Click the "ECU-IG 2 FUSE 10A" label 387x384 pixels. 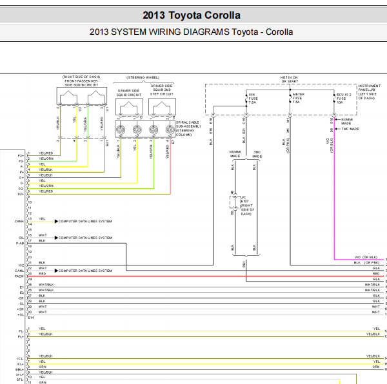click(x=344, y=99)
